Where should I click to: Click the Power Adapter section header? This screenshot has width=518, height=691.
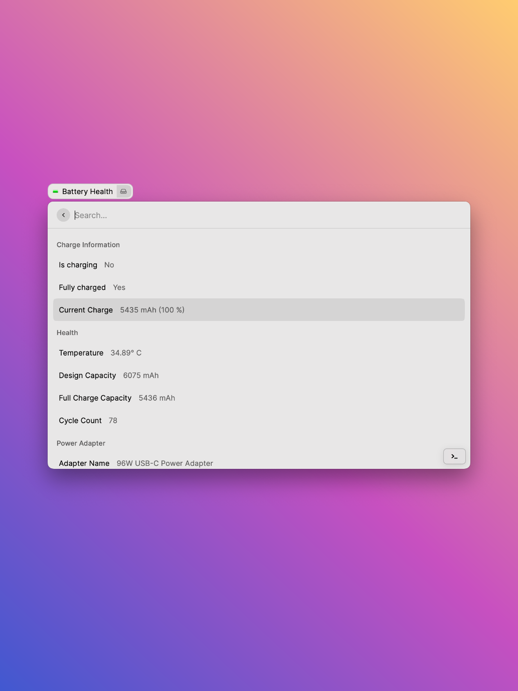point(81,443)
